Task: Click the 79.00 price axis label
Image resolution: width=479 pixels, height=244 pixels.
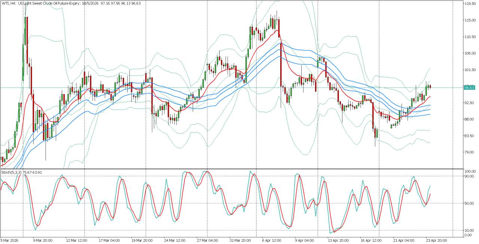Action: (469, 152)
